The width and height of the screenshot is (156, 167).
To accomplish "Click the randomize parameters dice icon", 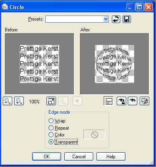I will (144, 101).
